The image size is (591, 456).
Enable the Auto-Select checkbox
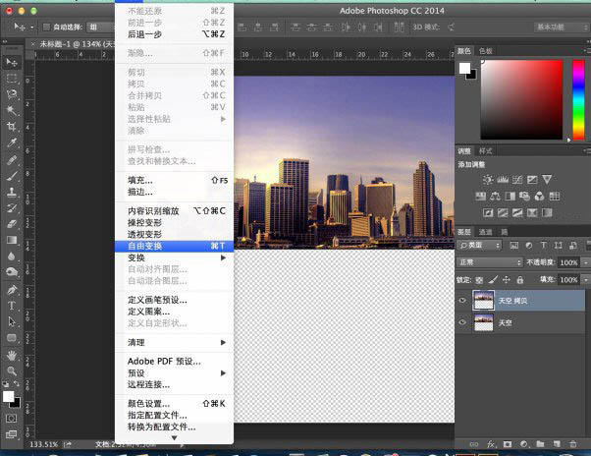[x=46, y=27]
